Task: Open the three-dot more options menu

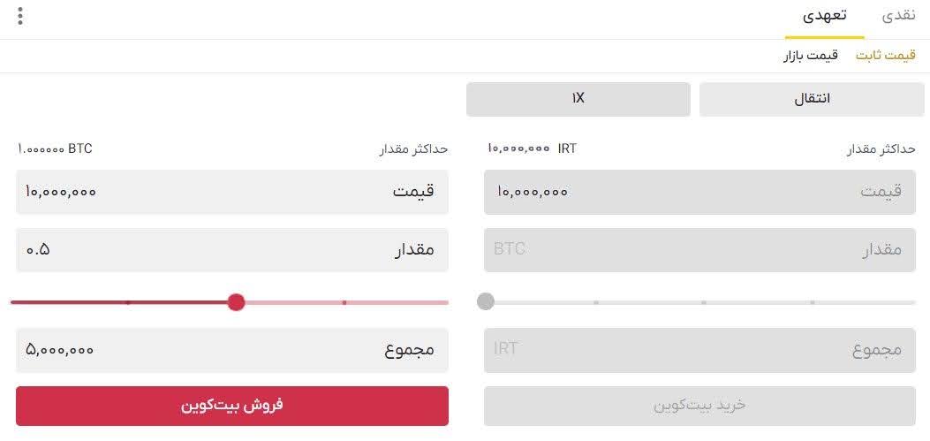Action: (x=20, y=16)
